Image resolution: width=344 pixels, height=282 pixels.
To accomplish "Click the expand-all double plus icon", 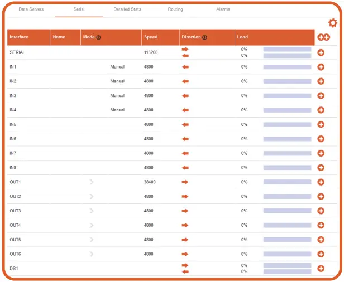I will coord(323,37).
